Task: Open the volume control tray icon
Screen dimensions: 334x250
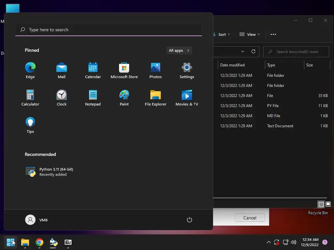Action: click(294, 242)
